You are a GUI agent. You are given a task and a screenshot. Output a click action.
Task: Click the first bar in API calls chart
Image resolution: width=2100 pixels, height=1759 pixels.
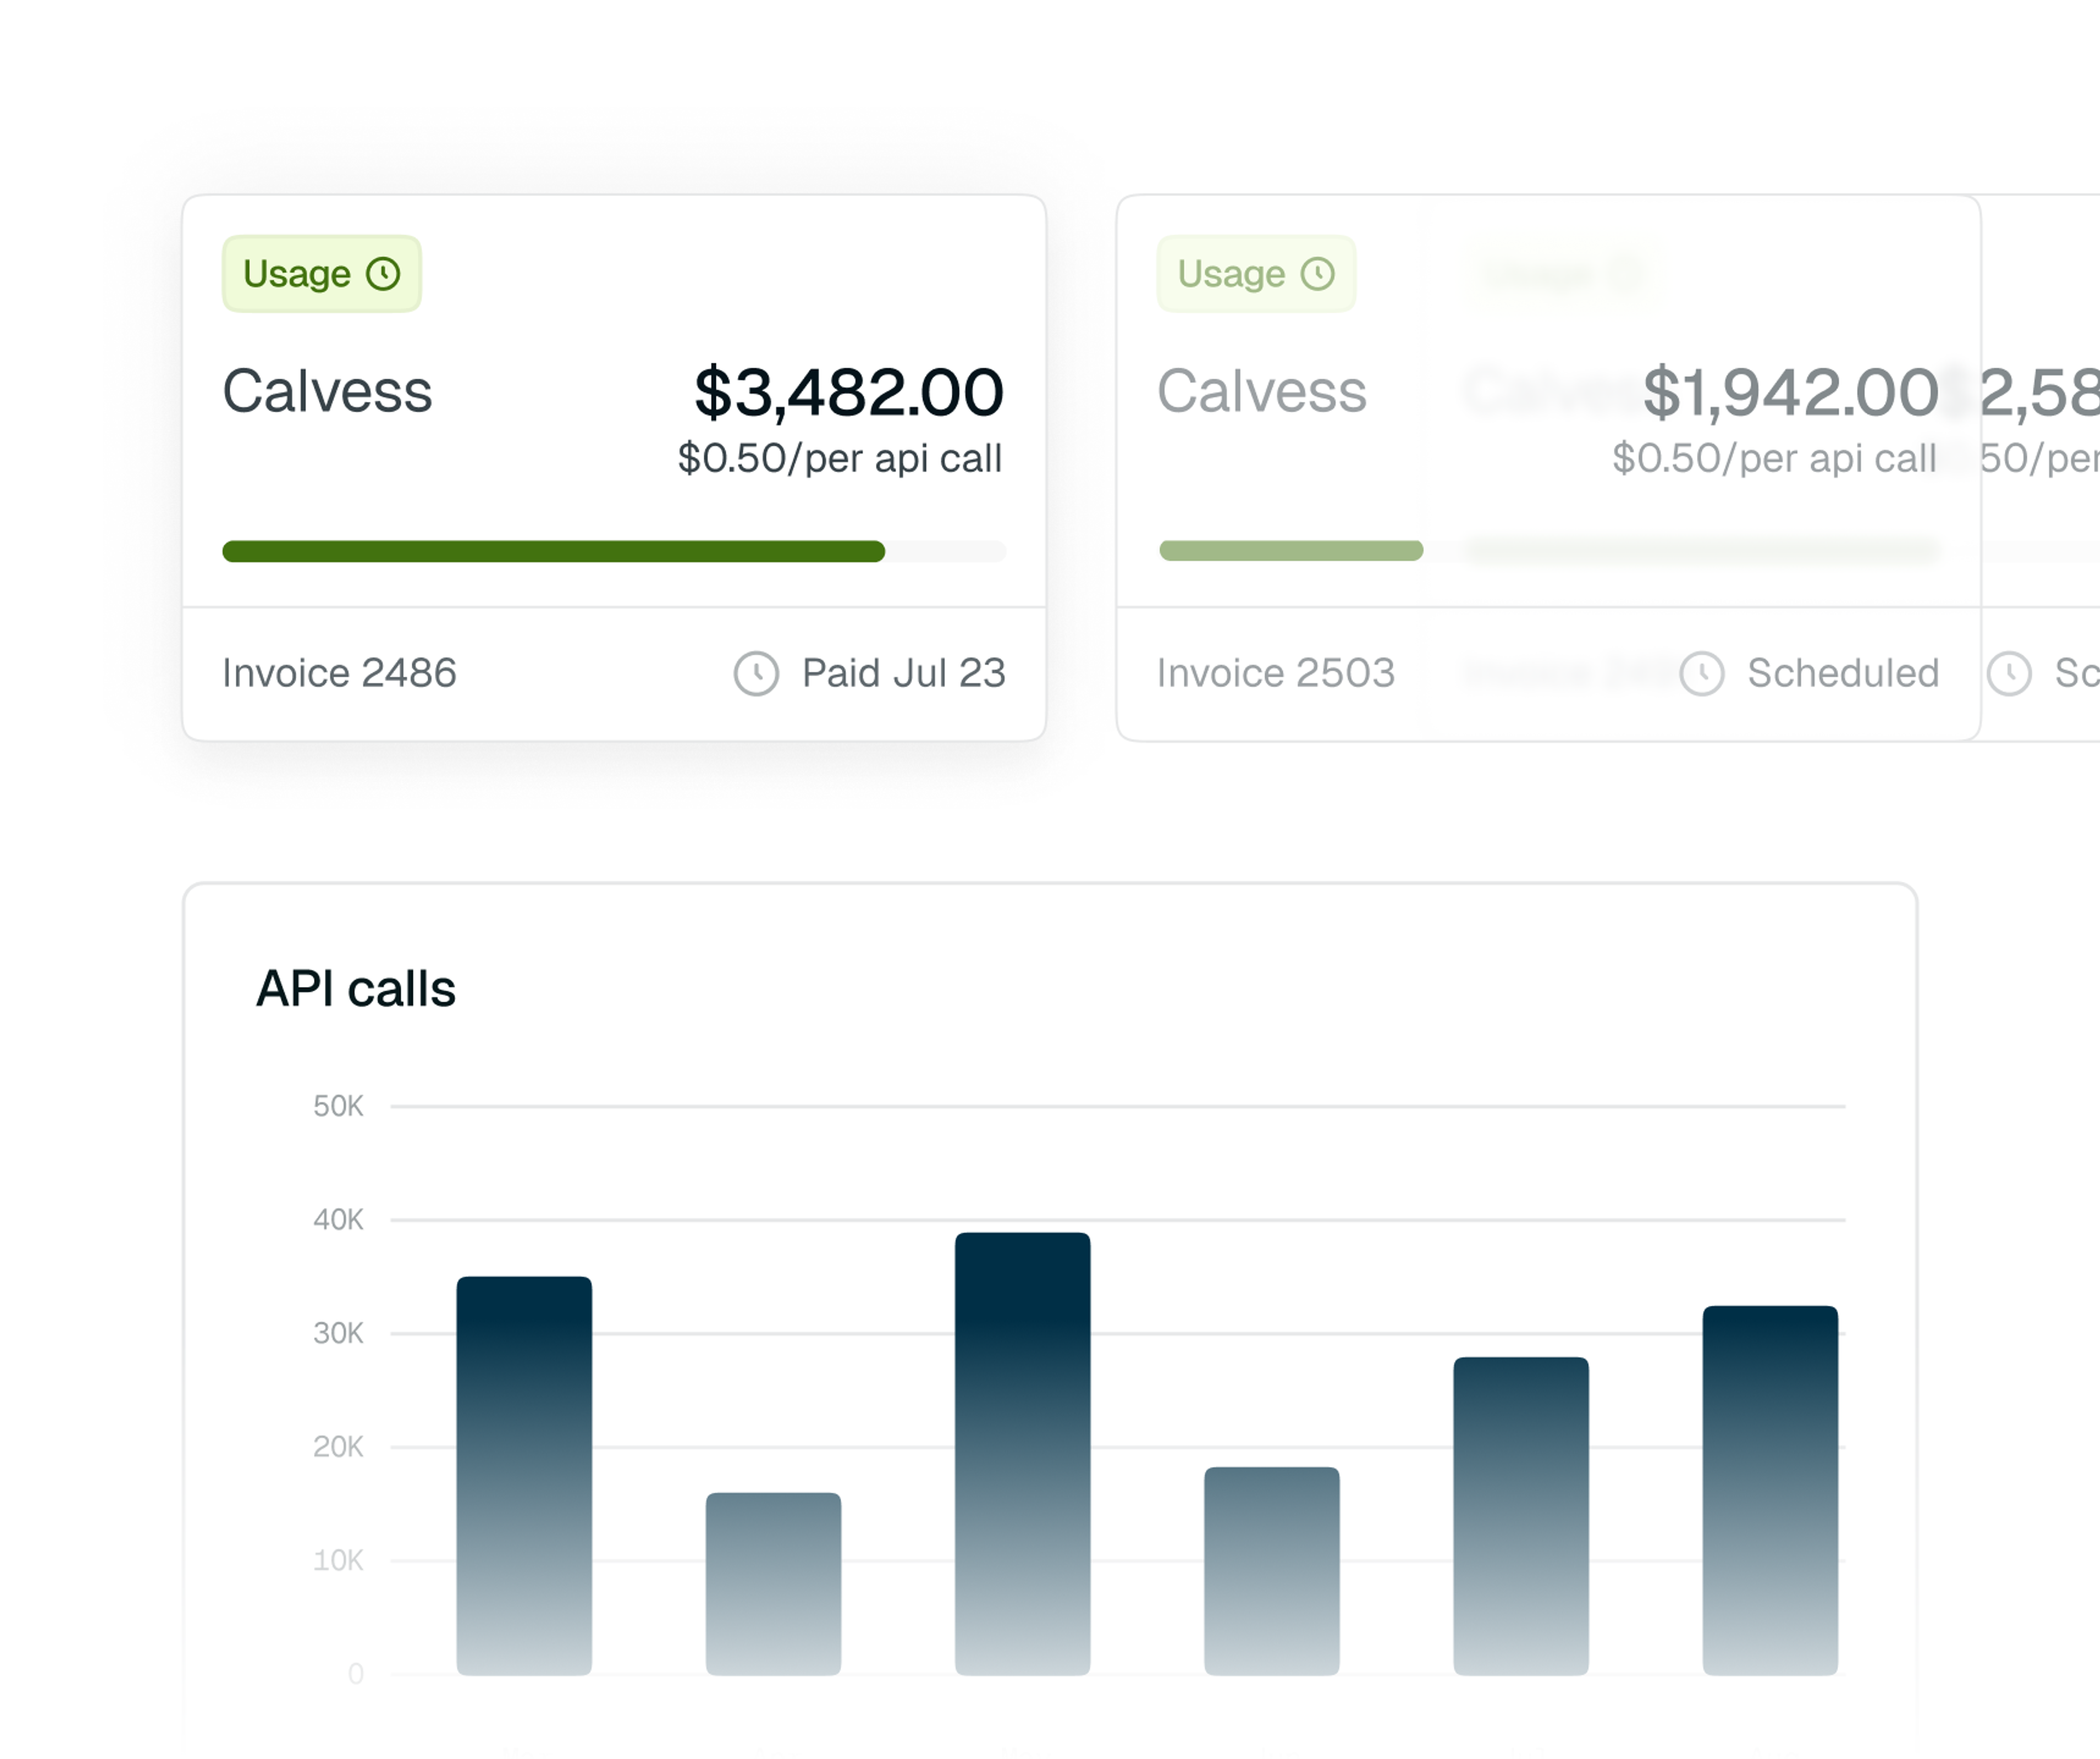524,1476
